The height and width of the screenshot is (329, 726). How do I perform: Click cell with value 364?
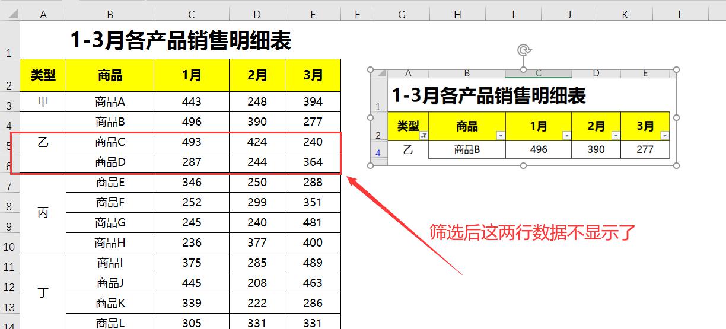pyautogui.click(x=313, y=162)
